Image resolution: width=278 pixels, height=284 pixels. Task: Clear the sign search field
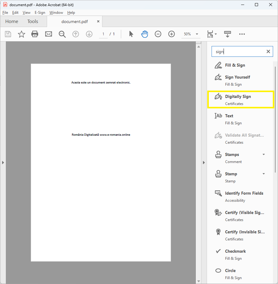pos(268,52)
